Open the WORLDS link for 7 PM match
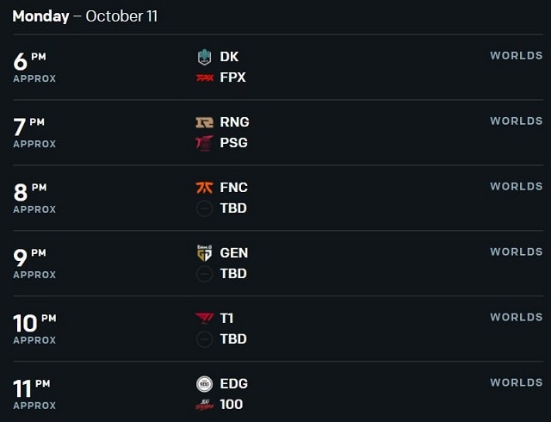This screenshot has width=551, height=422. click(x=517, y=121)
